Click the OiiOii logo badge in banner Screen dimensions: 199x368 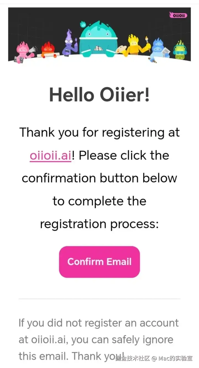coord(178,15)
